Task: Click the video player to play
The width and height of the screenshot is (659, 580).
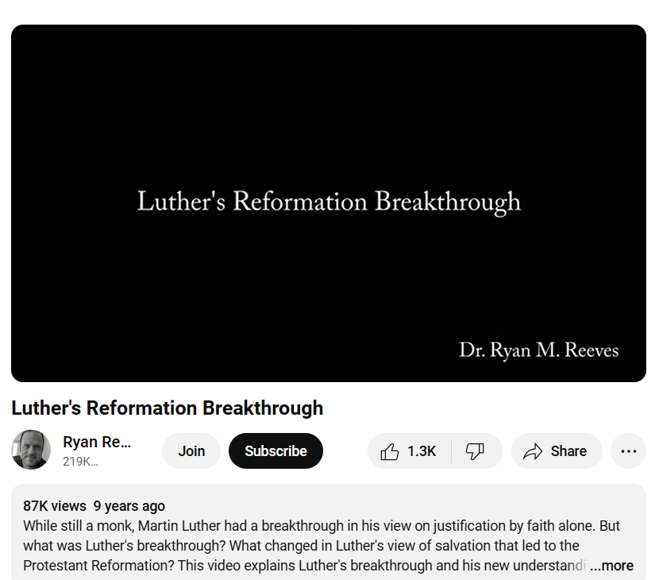Action: pos(329,203)
